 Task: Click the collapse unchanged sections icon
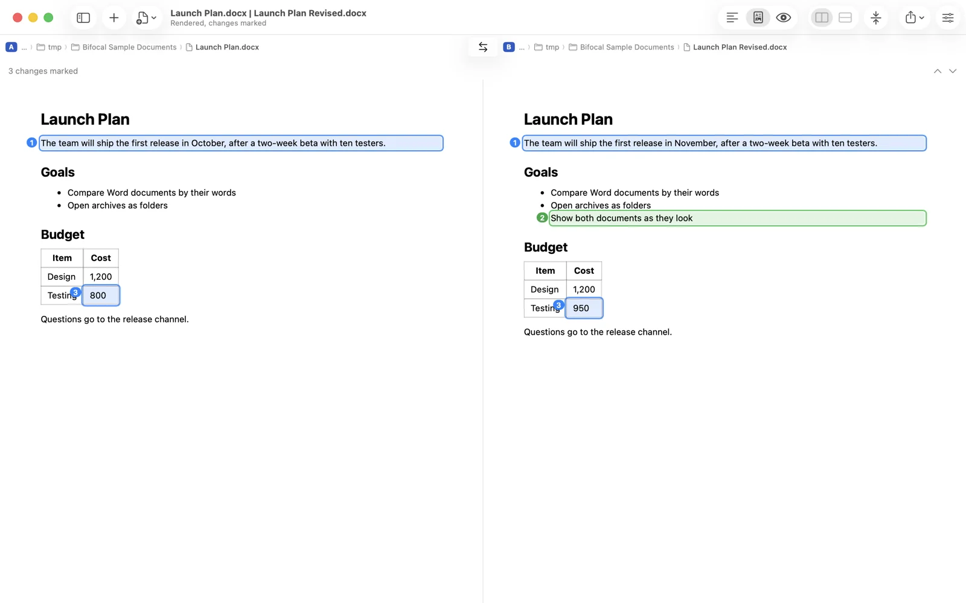point(875,17)
